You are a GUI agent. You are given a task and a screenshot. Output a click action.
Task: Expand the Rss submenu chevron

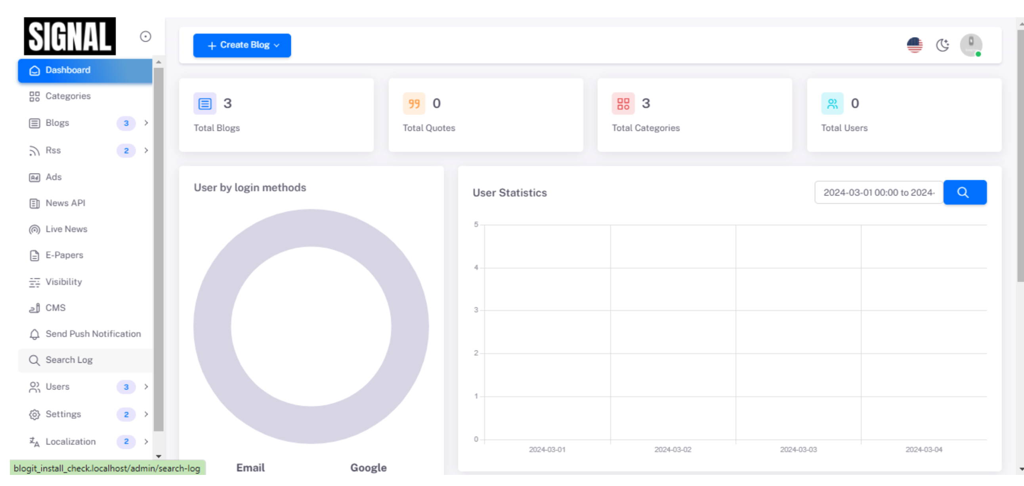click(x=146, y=150)
